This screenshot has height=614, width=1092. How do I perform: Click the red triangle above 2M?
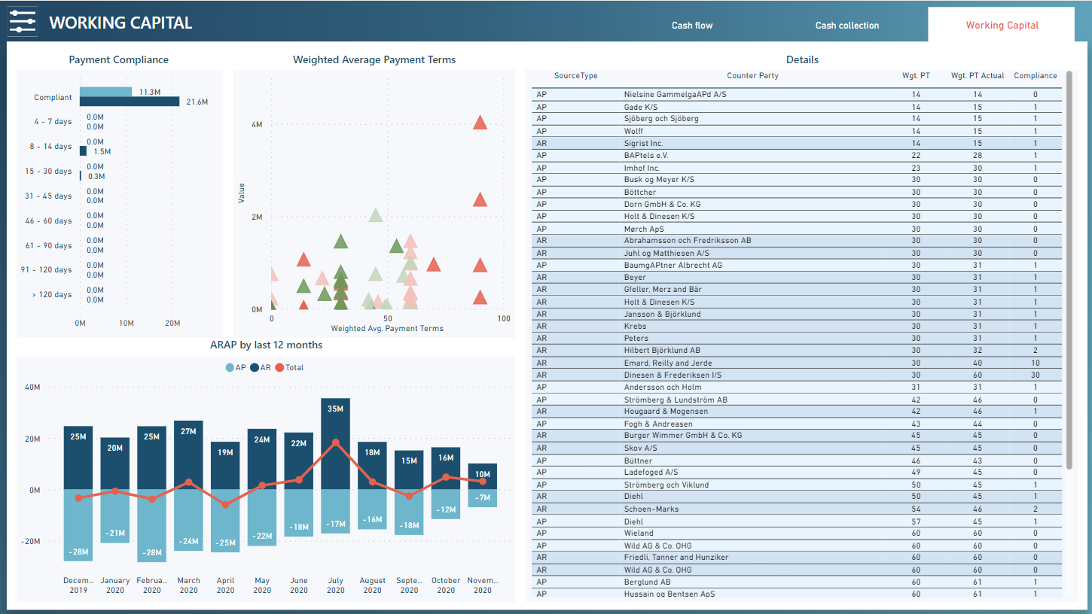pos(480,199)
